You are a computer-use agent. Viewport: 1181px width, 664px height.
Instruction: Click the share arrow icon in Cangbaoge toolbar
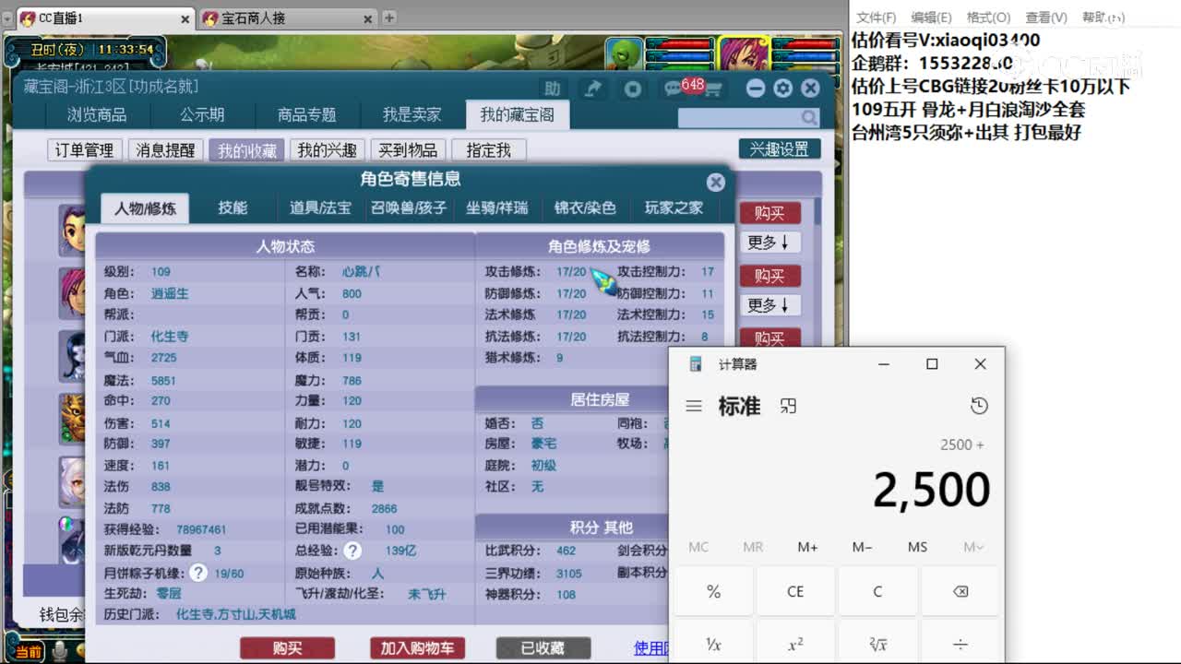point(593,88)
